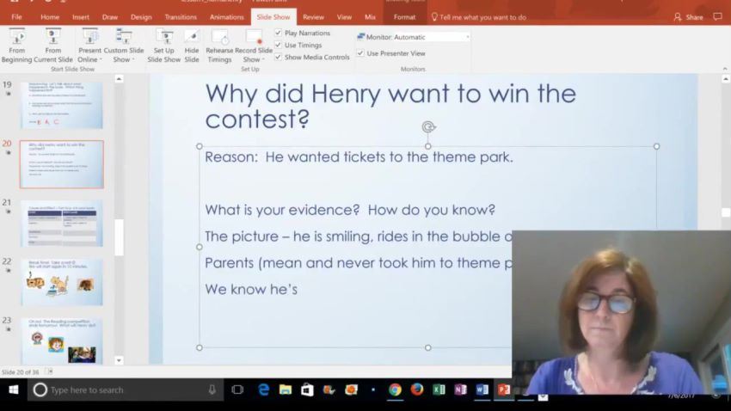Image resolution: width=731 pixels, height=411 pixels.
Task: Switch to Excel on taskbar
Action: point(439,390)
